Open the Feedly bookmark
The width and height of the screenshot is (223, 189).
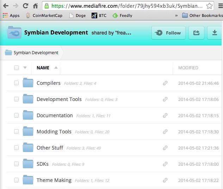(122, 15)
